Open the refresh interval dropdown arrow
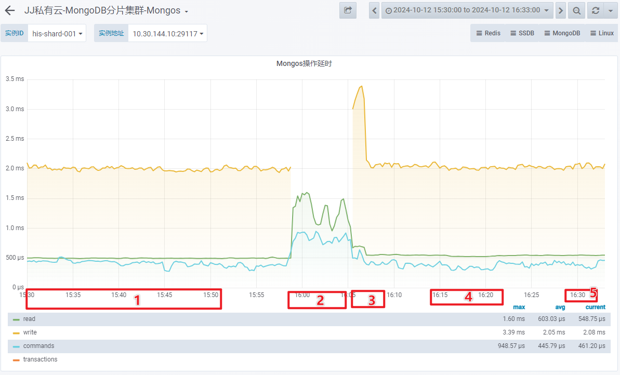 click(x=610, y=10)
